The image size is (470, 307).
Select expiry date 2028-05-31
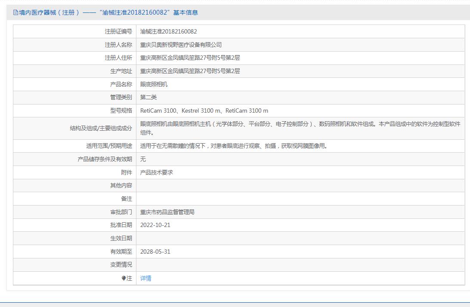tap(155, 252)
